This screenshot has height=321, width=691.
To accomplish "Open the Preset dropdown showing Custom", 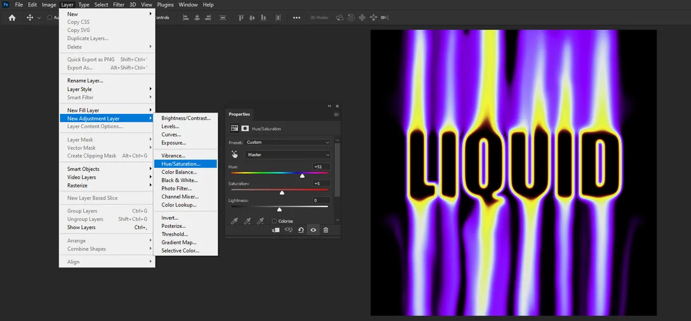I will tap(287, 142).
